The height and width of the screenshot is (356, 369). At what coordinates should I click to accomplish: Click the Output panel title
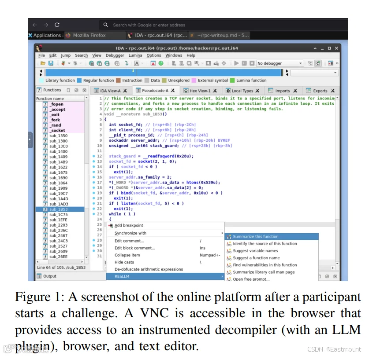50,276
